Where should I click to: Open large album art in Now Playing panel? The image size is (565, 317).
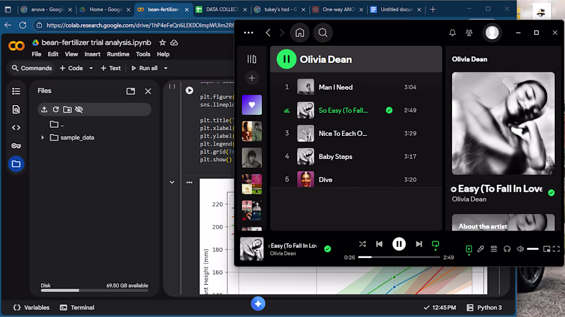503,124
